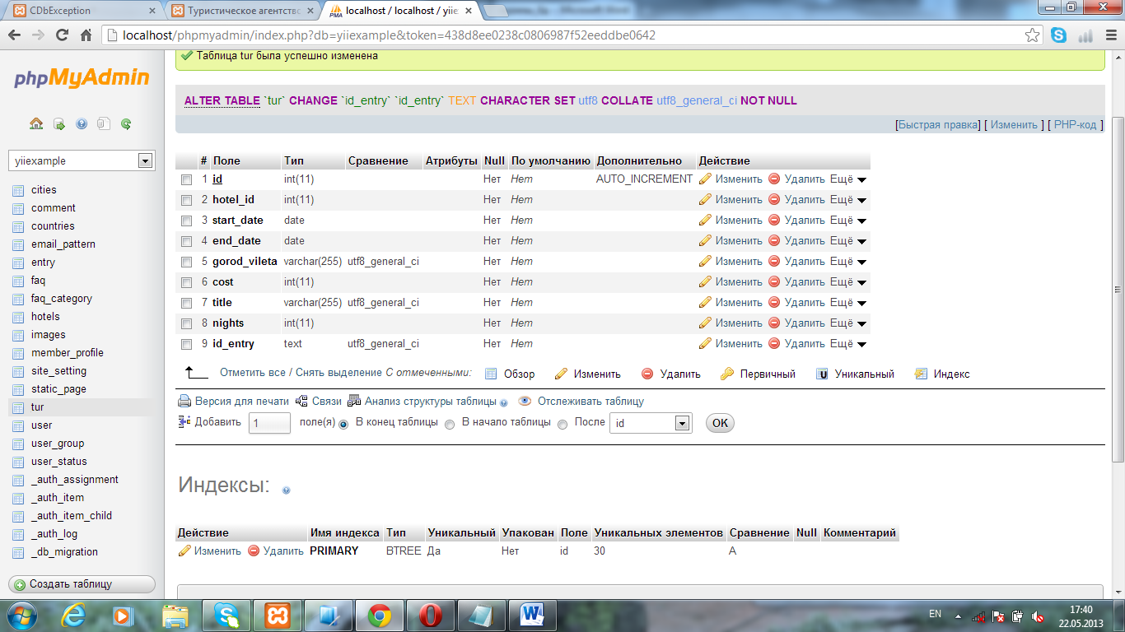This screenshot has width=1125, height=632.
Task: Tick the checkbox for the cost row
Action: (187, 282)
